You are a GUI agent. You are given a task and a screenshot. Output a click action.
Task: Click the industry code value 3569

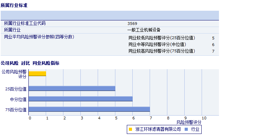pos(132,24)
